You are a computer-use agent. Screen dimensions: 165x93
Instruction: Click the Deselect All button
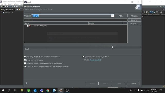point(134,24)
